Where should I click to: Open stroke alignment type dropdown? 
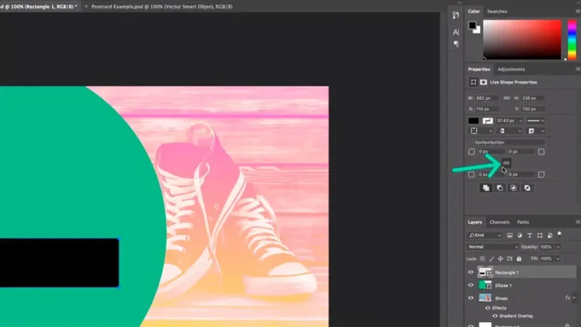coord(482,131)
